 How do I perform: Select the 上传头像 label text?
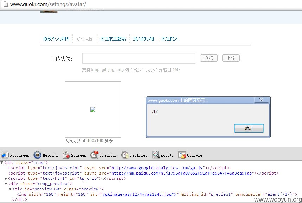[62, 59]
